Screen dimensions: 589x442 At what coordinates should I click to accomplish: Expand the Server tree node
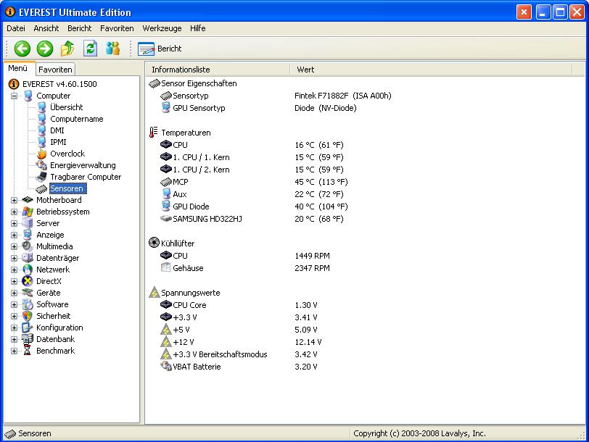14,224
